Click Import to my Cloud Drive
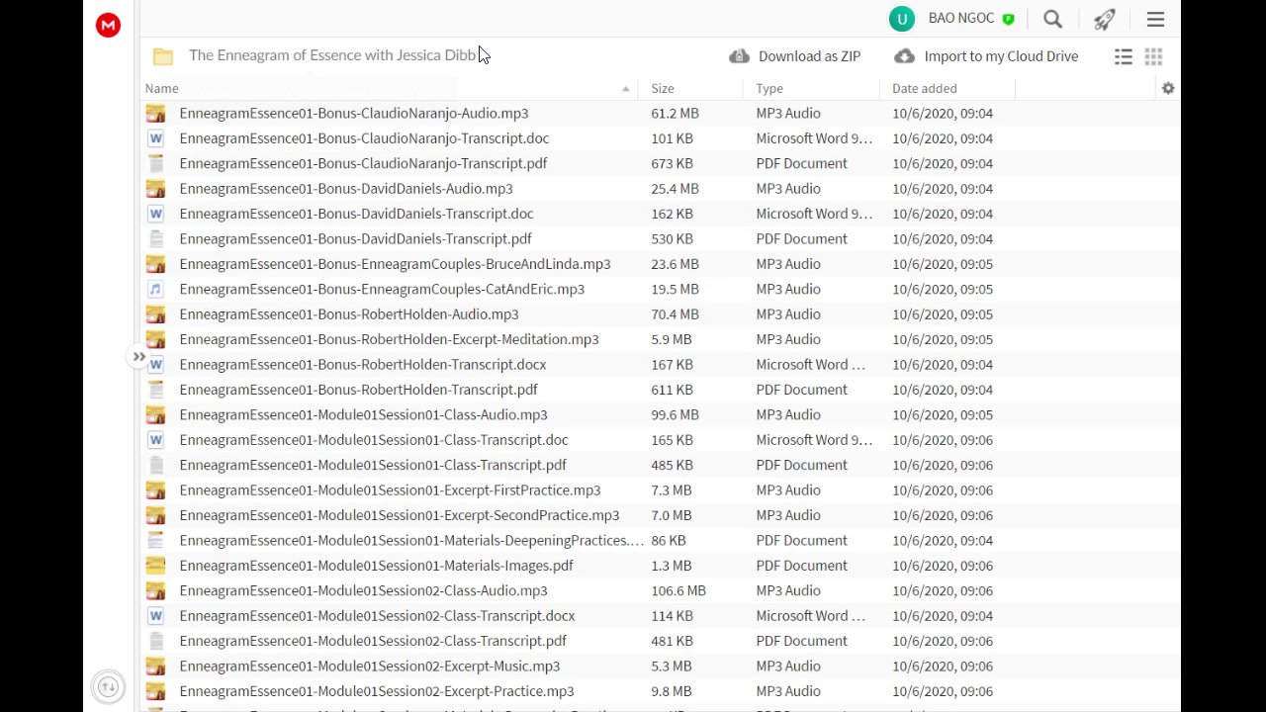The height and width of the screenshot is (712, 1266). [x=986, y=56]
